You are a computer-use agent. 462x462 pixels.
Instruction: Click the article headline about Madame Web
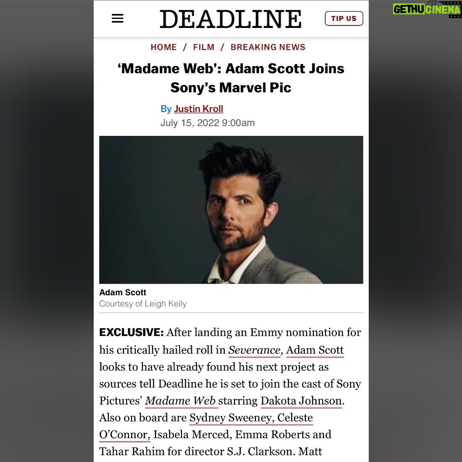[x=231, y=78]
